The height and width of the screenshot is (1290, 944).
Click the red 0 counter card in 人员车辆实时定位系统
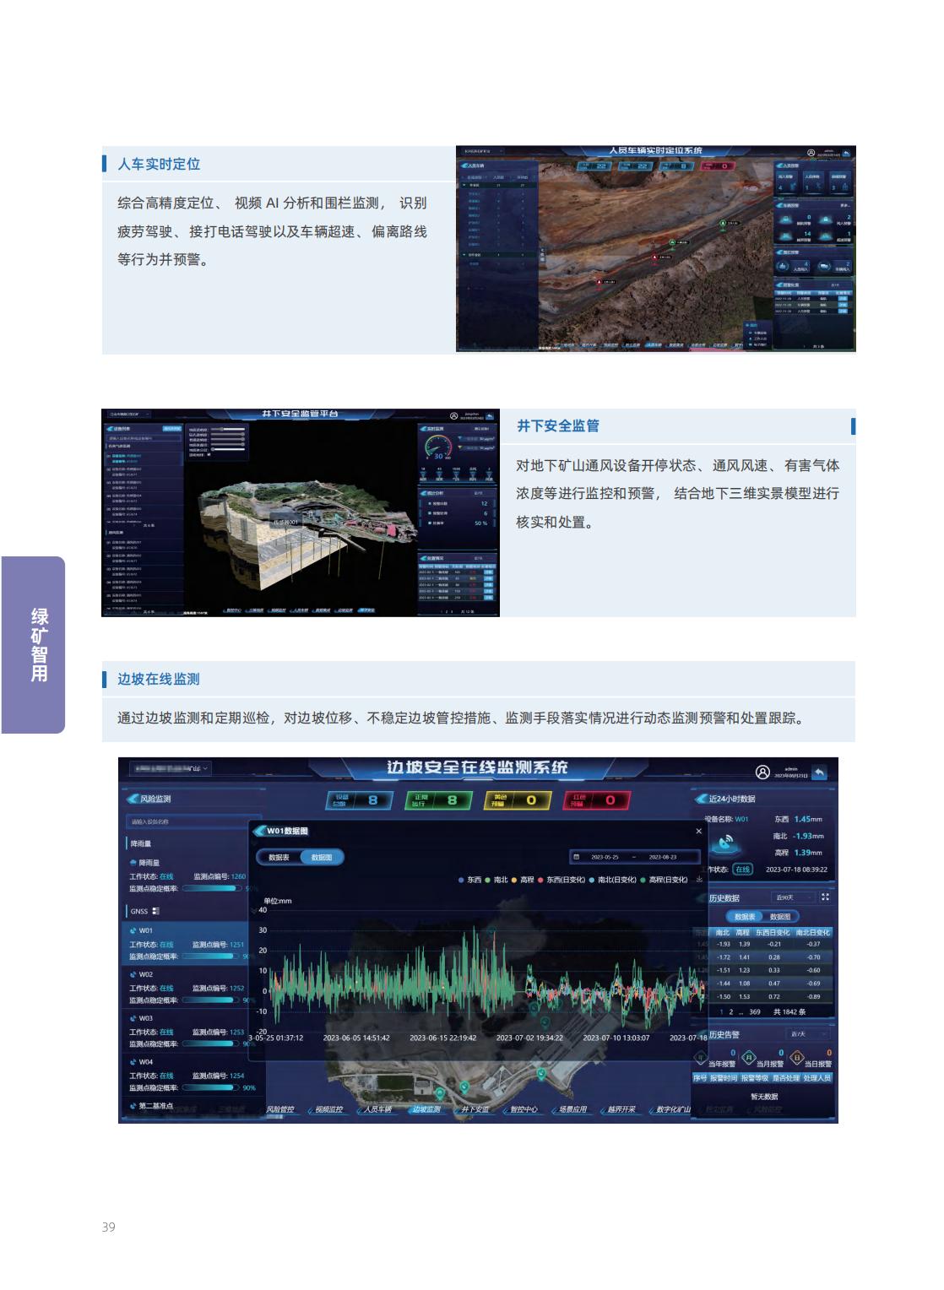(x=718, y=166)
